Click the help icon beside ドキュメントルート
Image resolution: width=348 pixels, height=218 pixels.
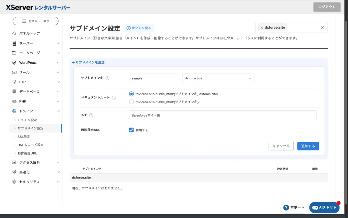tap(114, 98)
